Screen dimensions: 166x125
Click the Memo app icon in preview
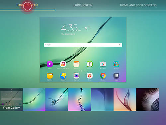tap(76, 64)
